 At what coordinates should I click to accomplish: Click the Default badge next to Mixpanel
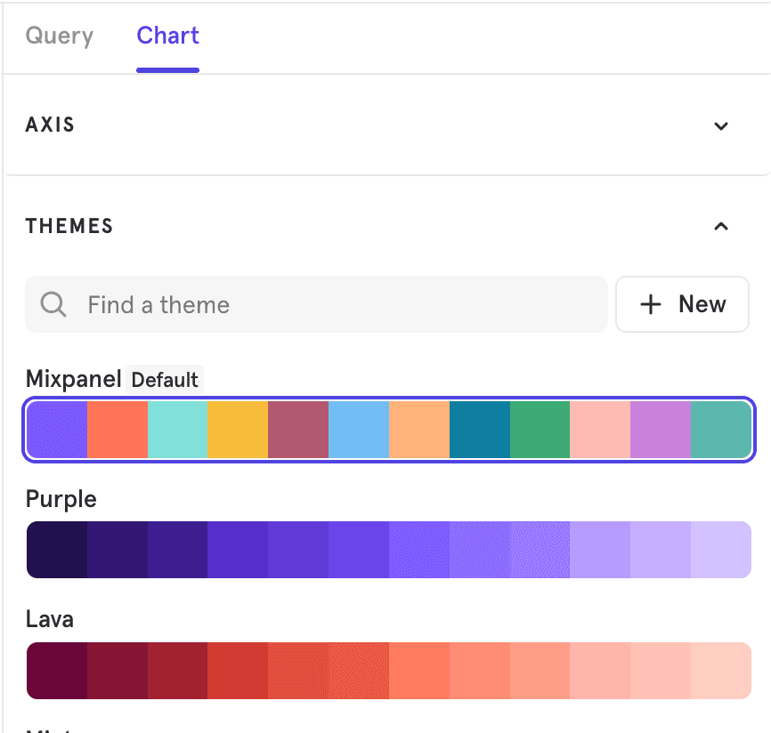(x=164, y=379)
